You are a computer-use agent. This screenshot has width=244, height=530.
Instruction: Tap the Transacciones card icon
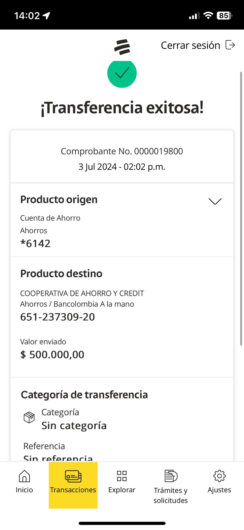(x=73, y=476)
